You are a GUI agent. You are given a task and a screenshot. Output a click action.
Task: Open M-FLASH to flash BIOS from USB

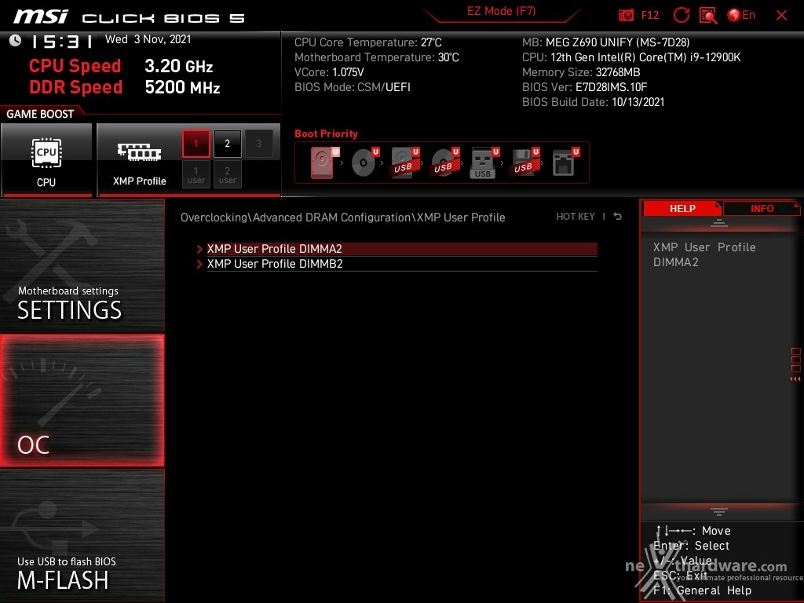pos(82,535)
